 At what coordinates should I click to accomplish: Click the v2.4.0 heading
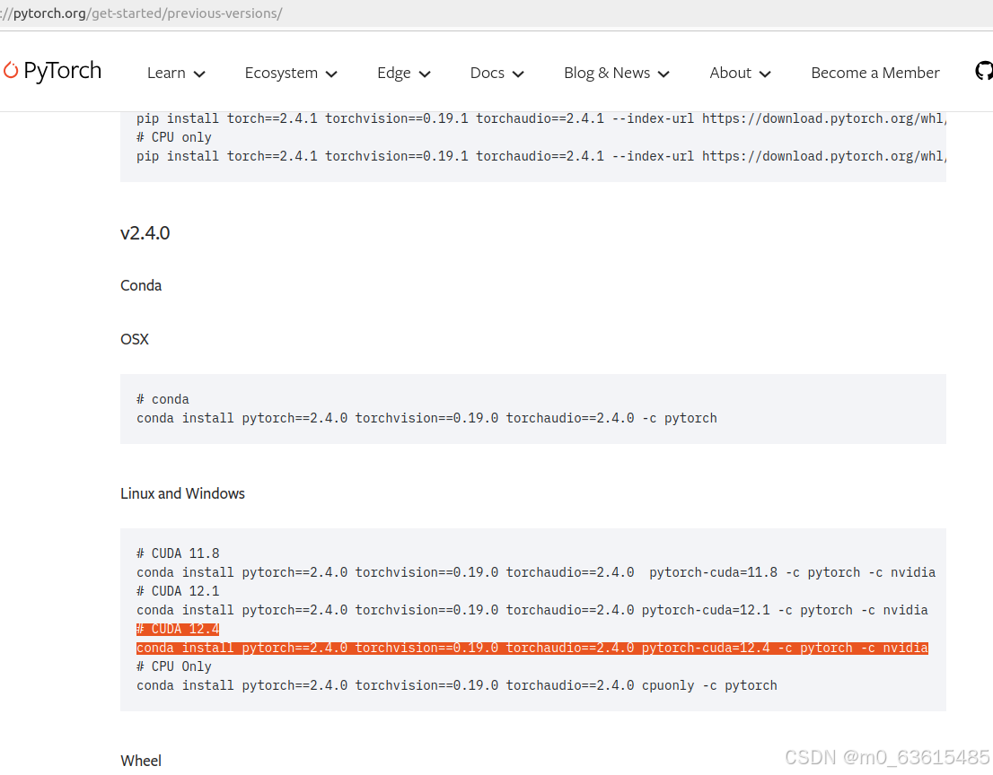click(x=145, y=233)
